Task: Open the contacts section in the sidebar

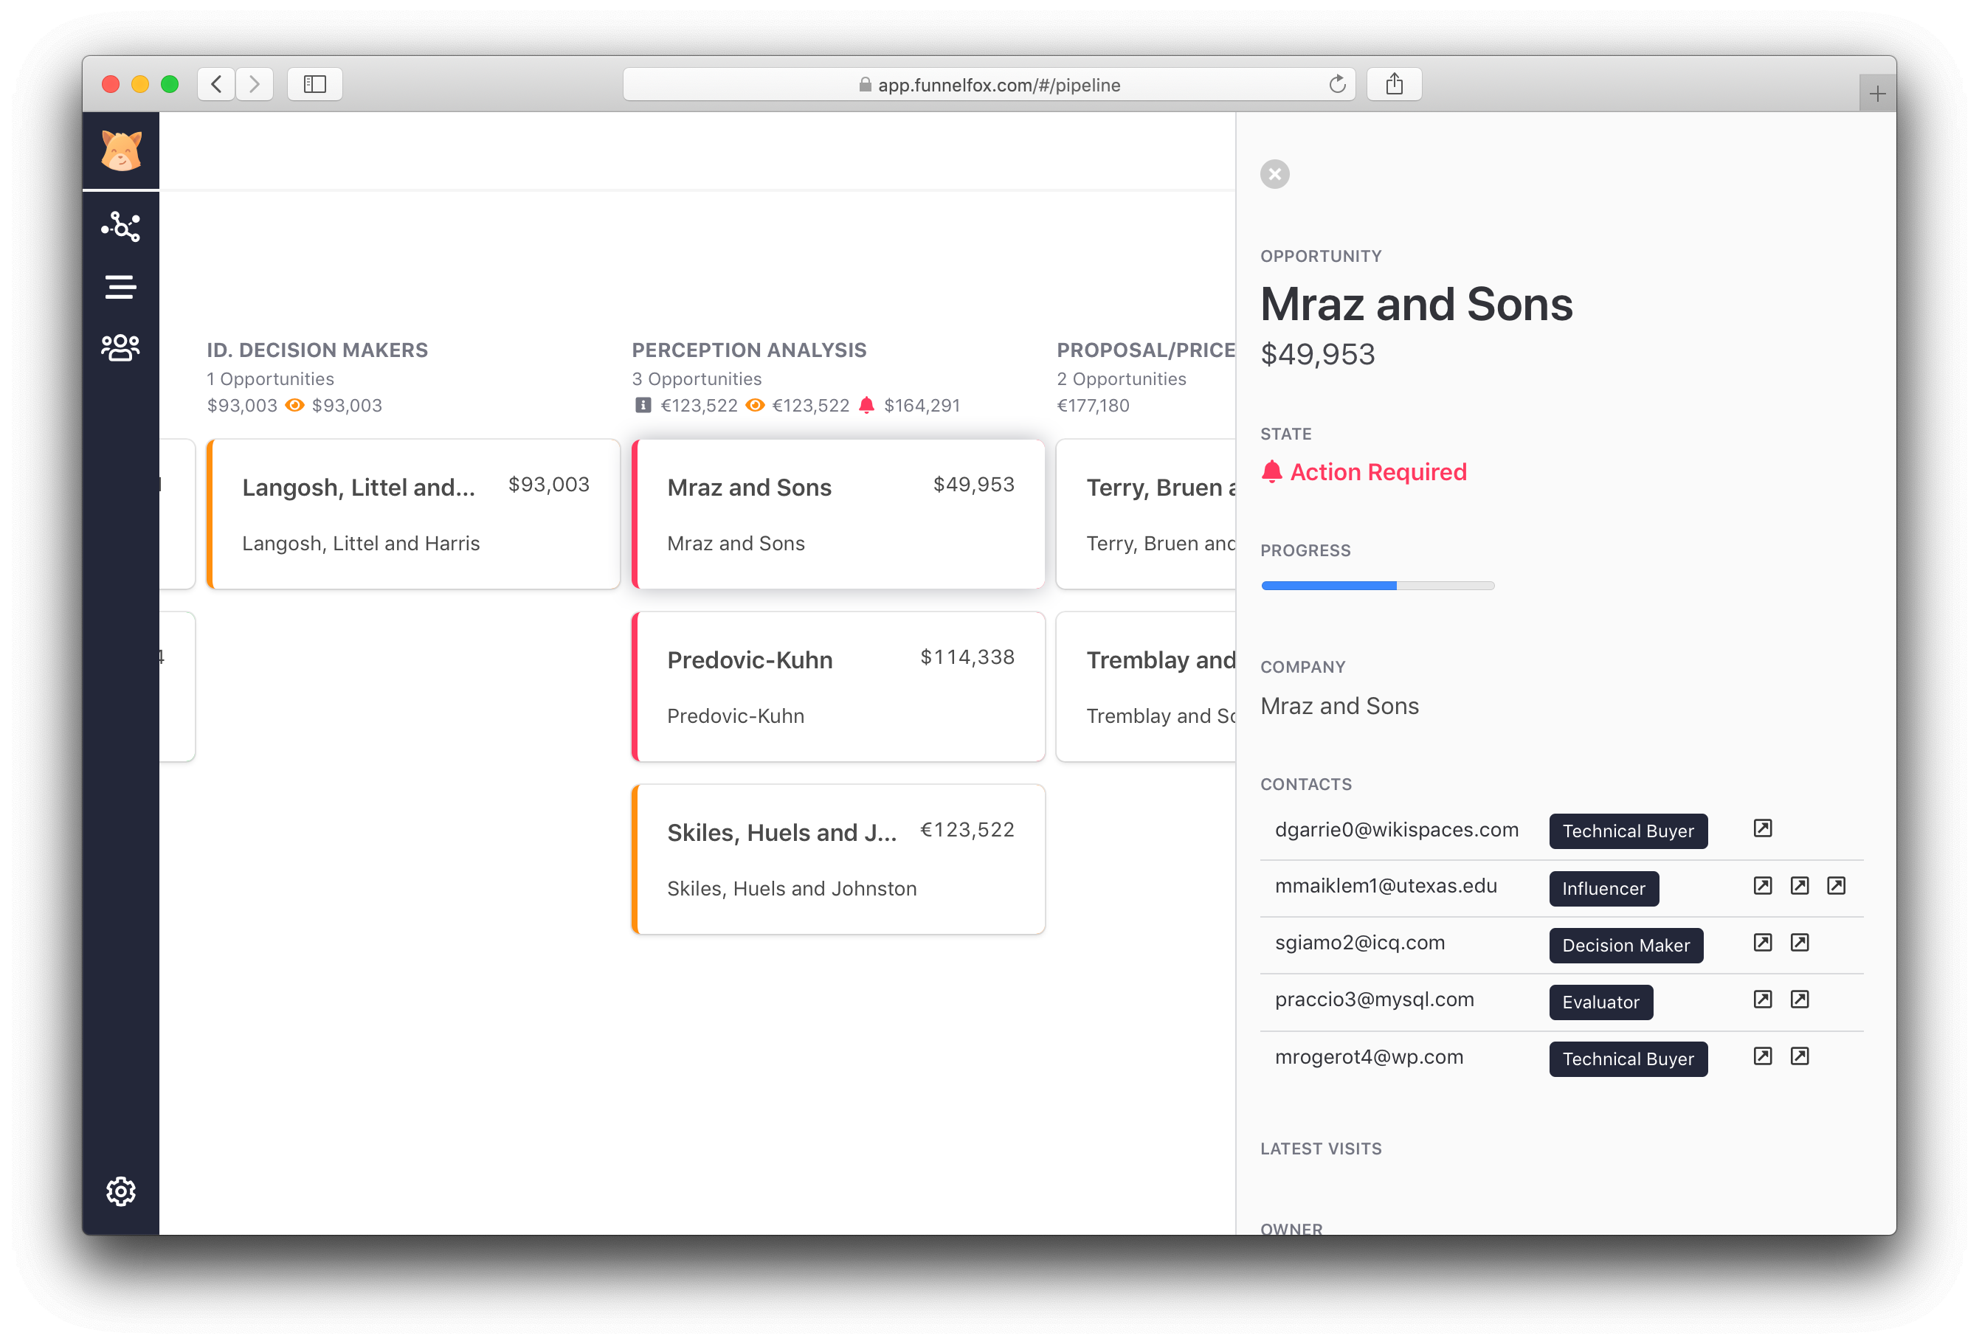Action: (x=121, y=347)
